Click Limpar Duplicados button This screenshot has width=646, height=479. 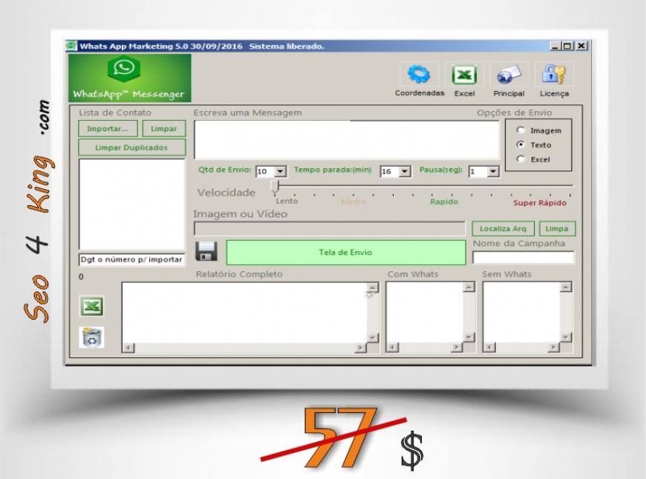click(132, 148)
